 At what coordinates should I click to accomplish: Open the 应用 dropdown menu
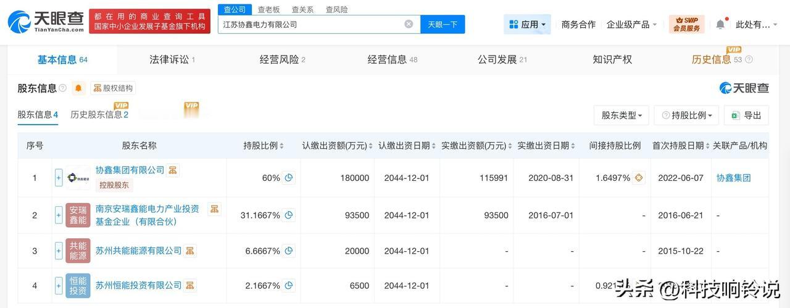coord(527,24)
